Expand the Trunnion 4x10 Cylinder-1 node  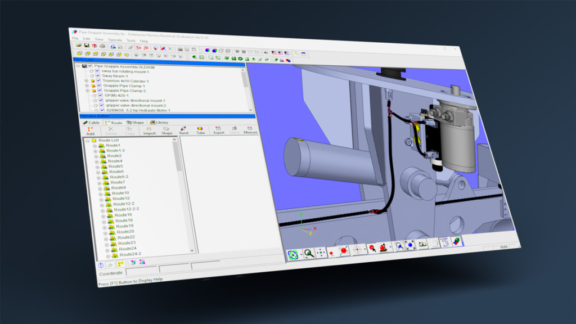point(86,81)
